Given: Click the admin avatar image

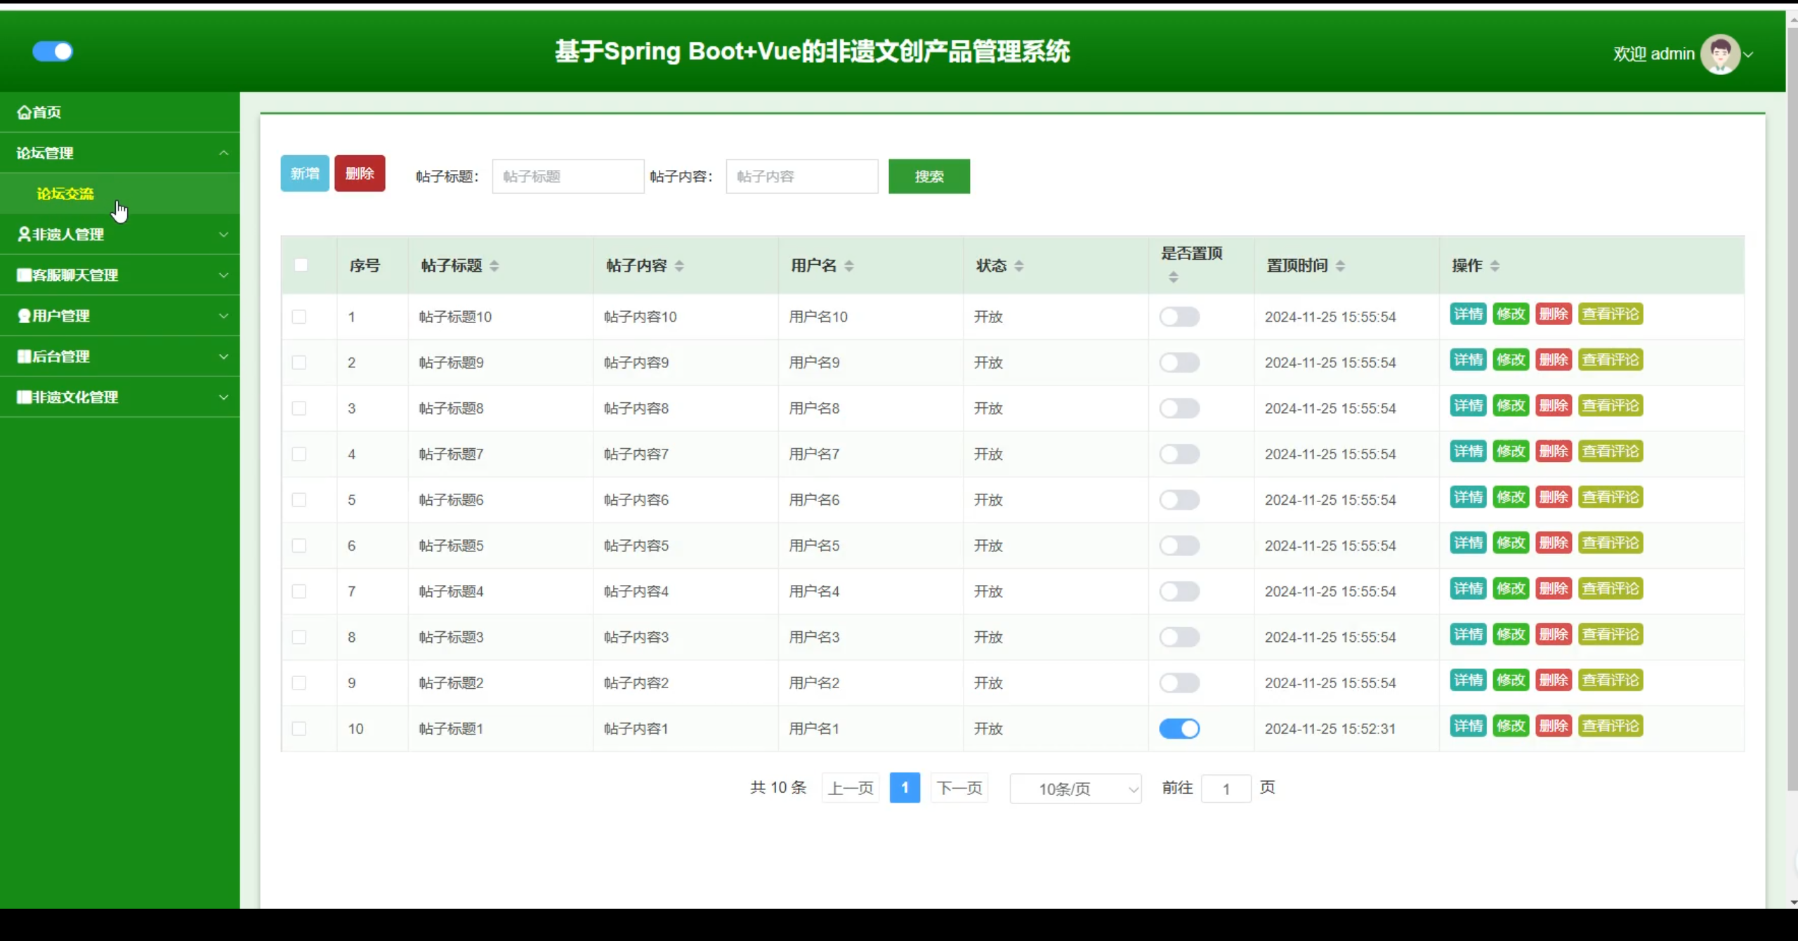Looking at the screenshot, I should coord(1719,54).
